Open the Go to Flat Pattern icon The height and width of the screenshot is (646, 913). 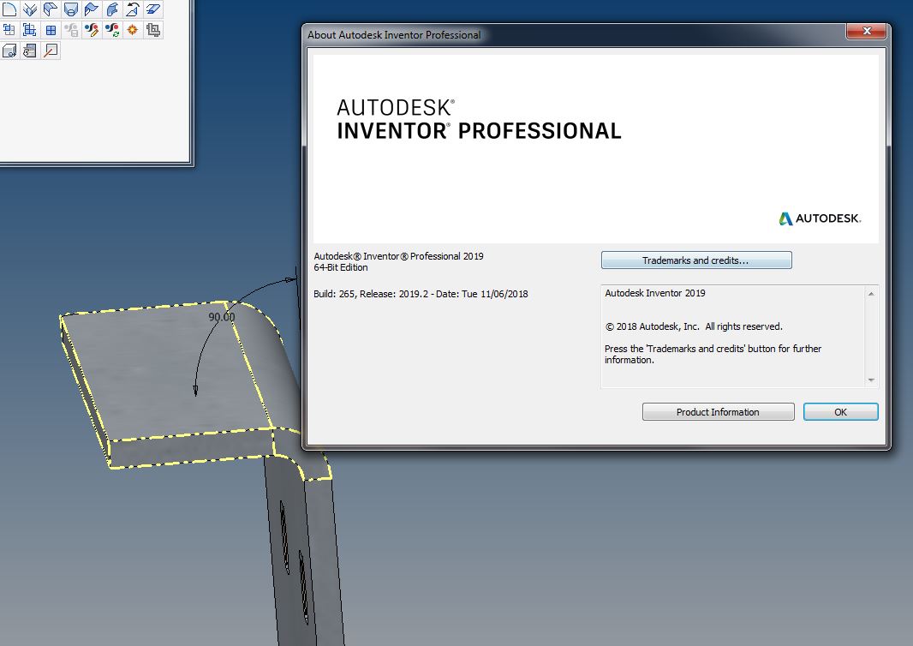152,29
